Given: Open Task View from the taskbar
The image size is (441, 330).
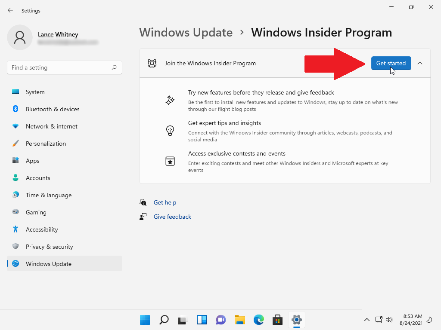Looking at the screenshot, I should [183, 320].
